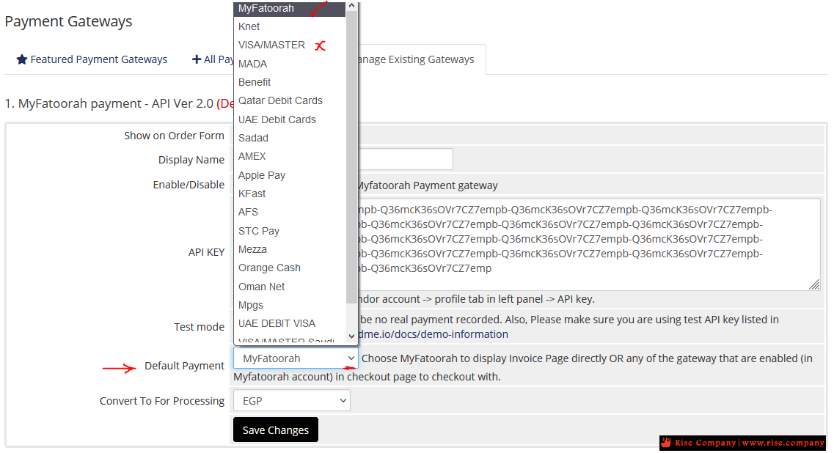Click the Myfatoorah Payment gateway description text
The width and height of the screenshot is (834, 453).
click(428, 185)
